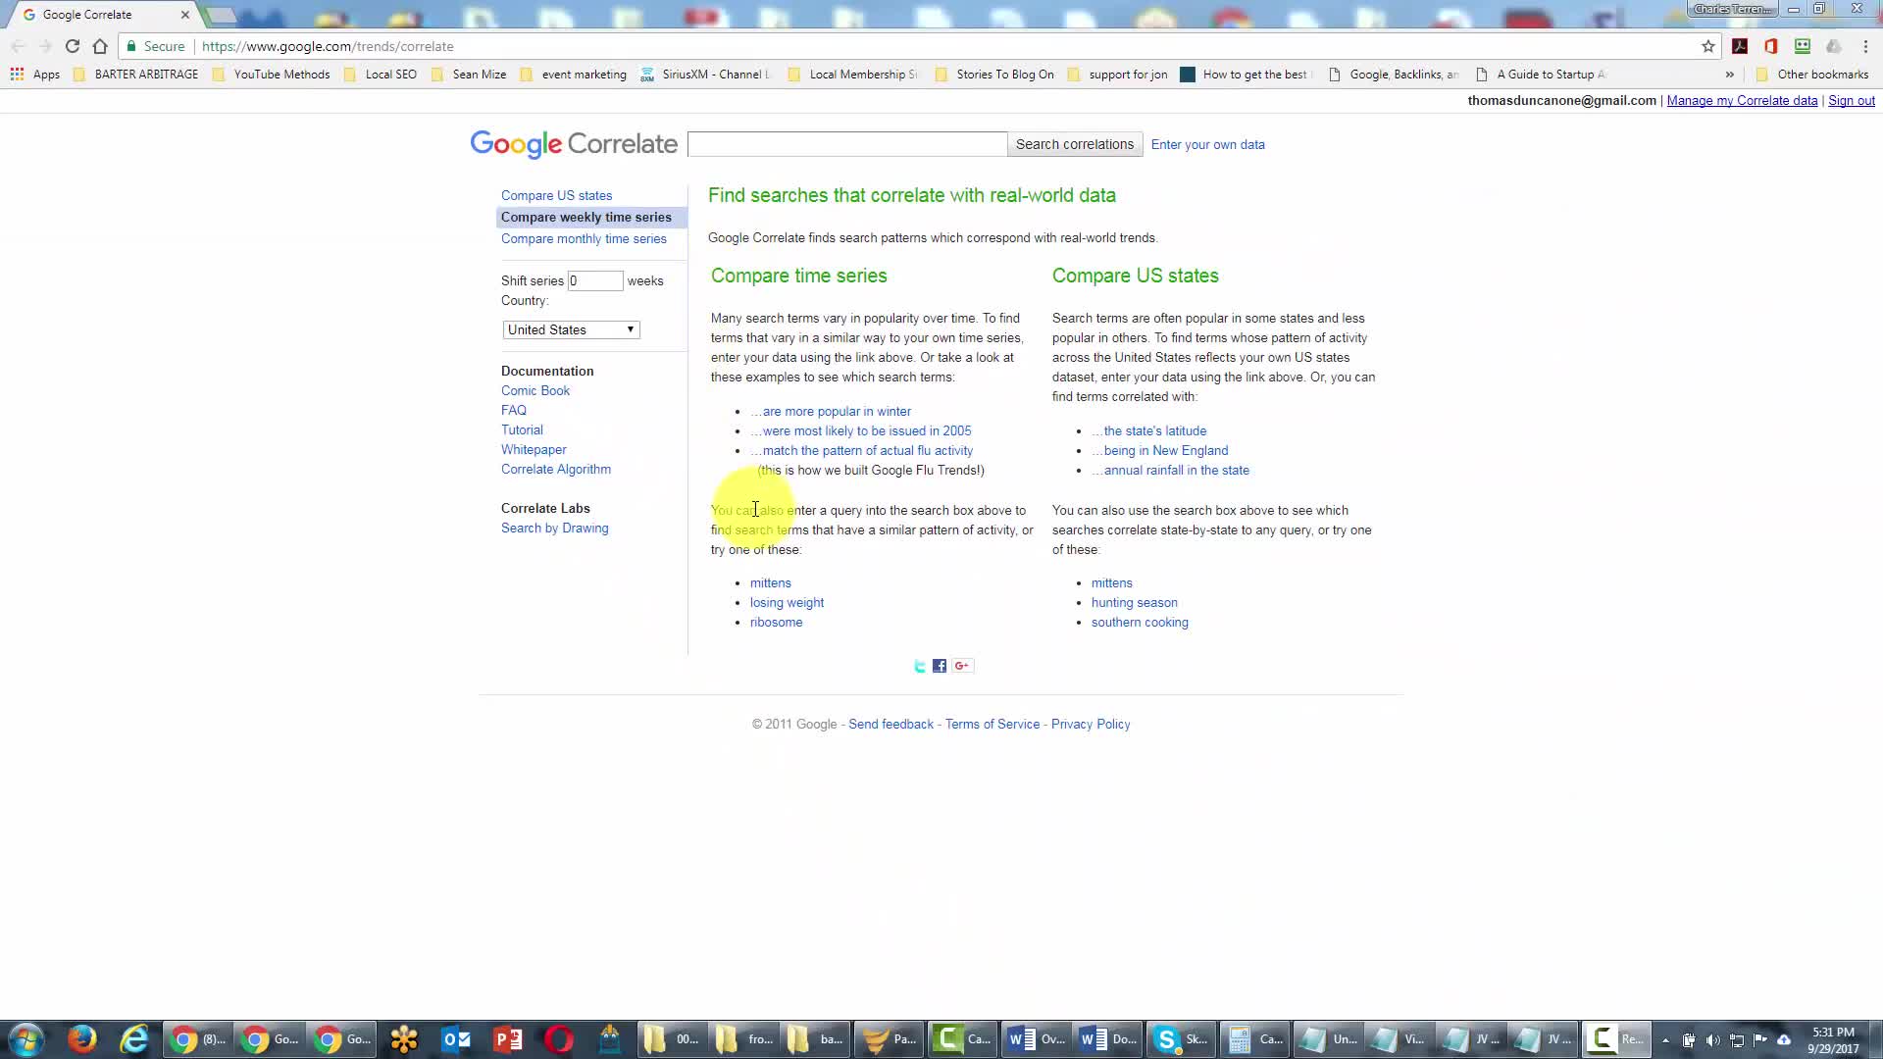Image resolution: width=1883 pixels, height=1059 pixels.
Task: Share on Google+ icon
Action: coord(962,666)
